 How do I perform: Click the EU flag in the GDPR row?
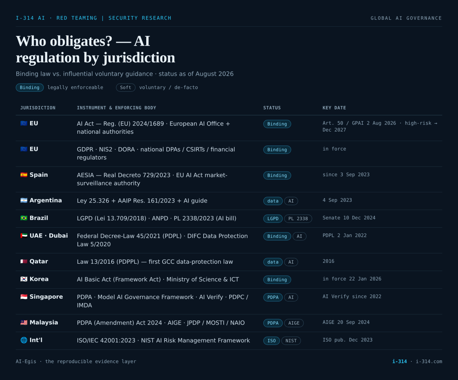point(24,149)
